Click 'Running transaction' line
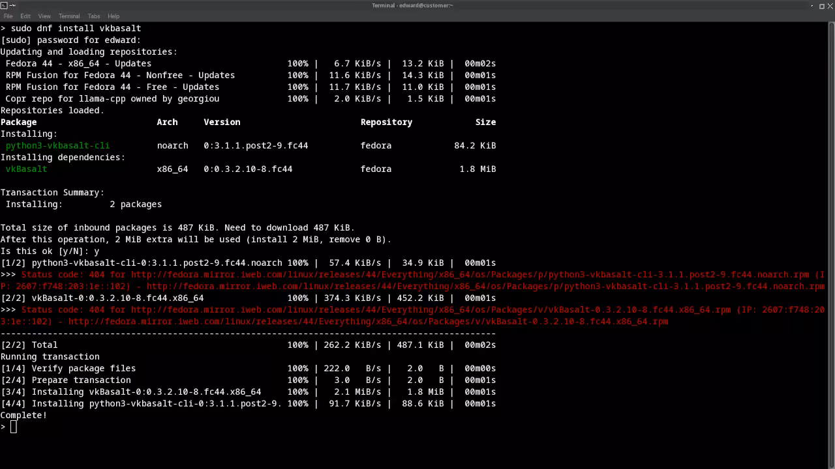The height and width of the screenshot is (469, 835). (50, 356)
